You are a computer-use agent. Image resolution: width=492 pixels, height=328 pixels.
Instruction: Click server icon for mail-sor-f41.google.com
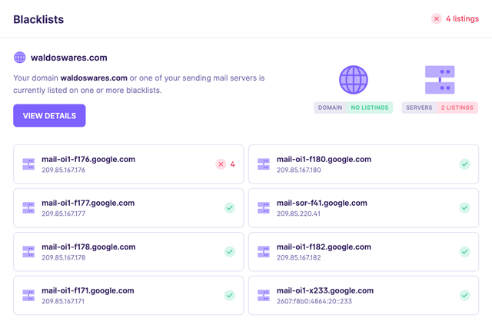pyautogui.click(x=264, y=207)
